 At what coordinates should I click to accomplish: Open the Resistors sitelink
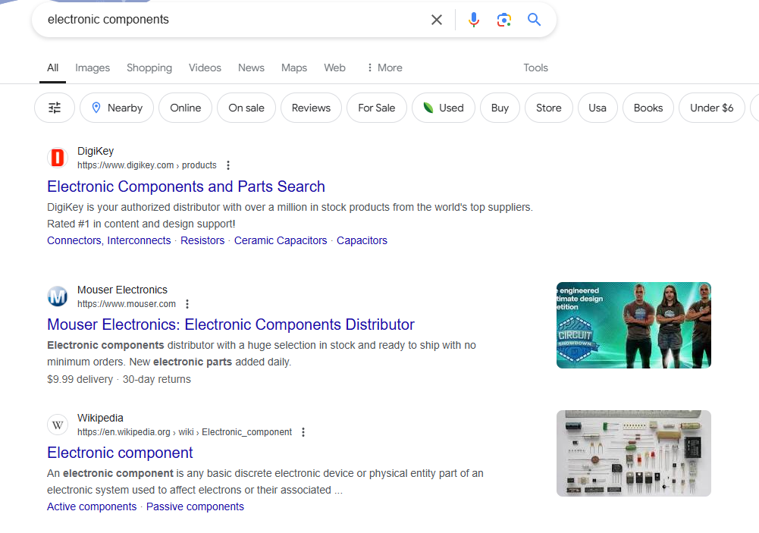tap(202, 240)
